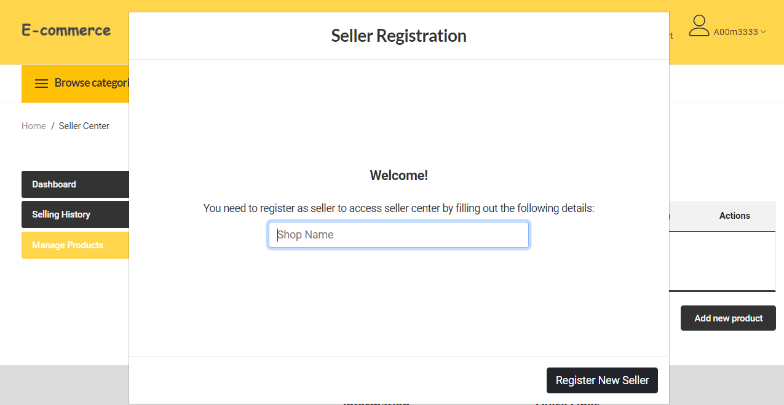Screen dimensions: 784x405
Task: Click the A00m3333 username text
Action: [x=735, y=32]
